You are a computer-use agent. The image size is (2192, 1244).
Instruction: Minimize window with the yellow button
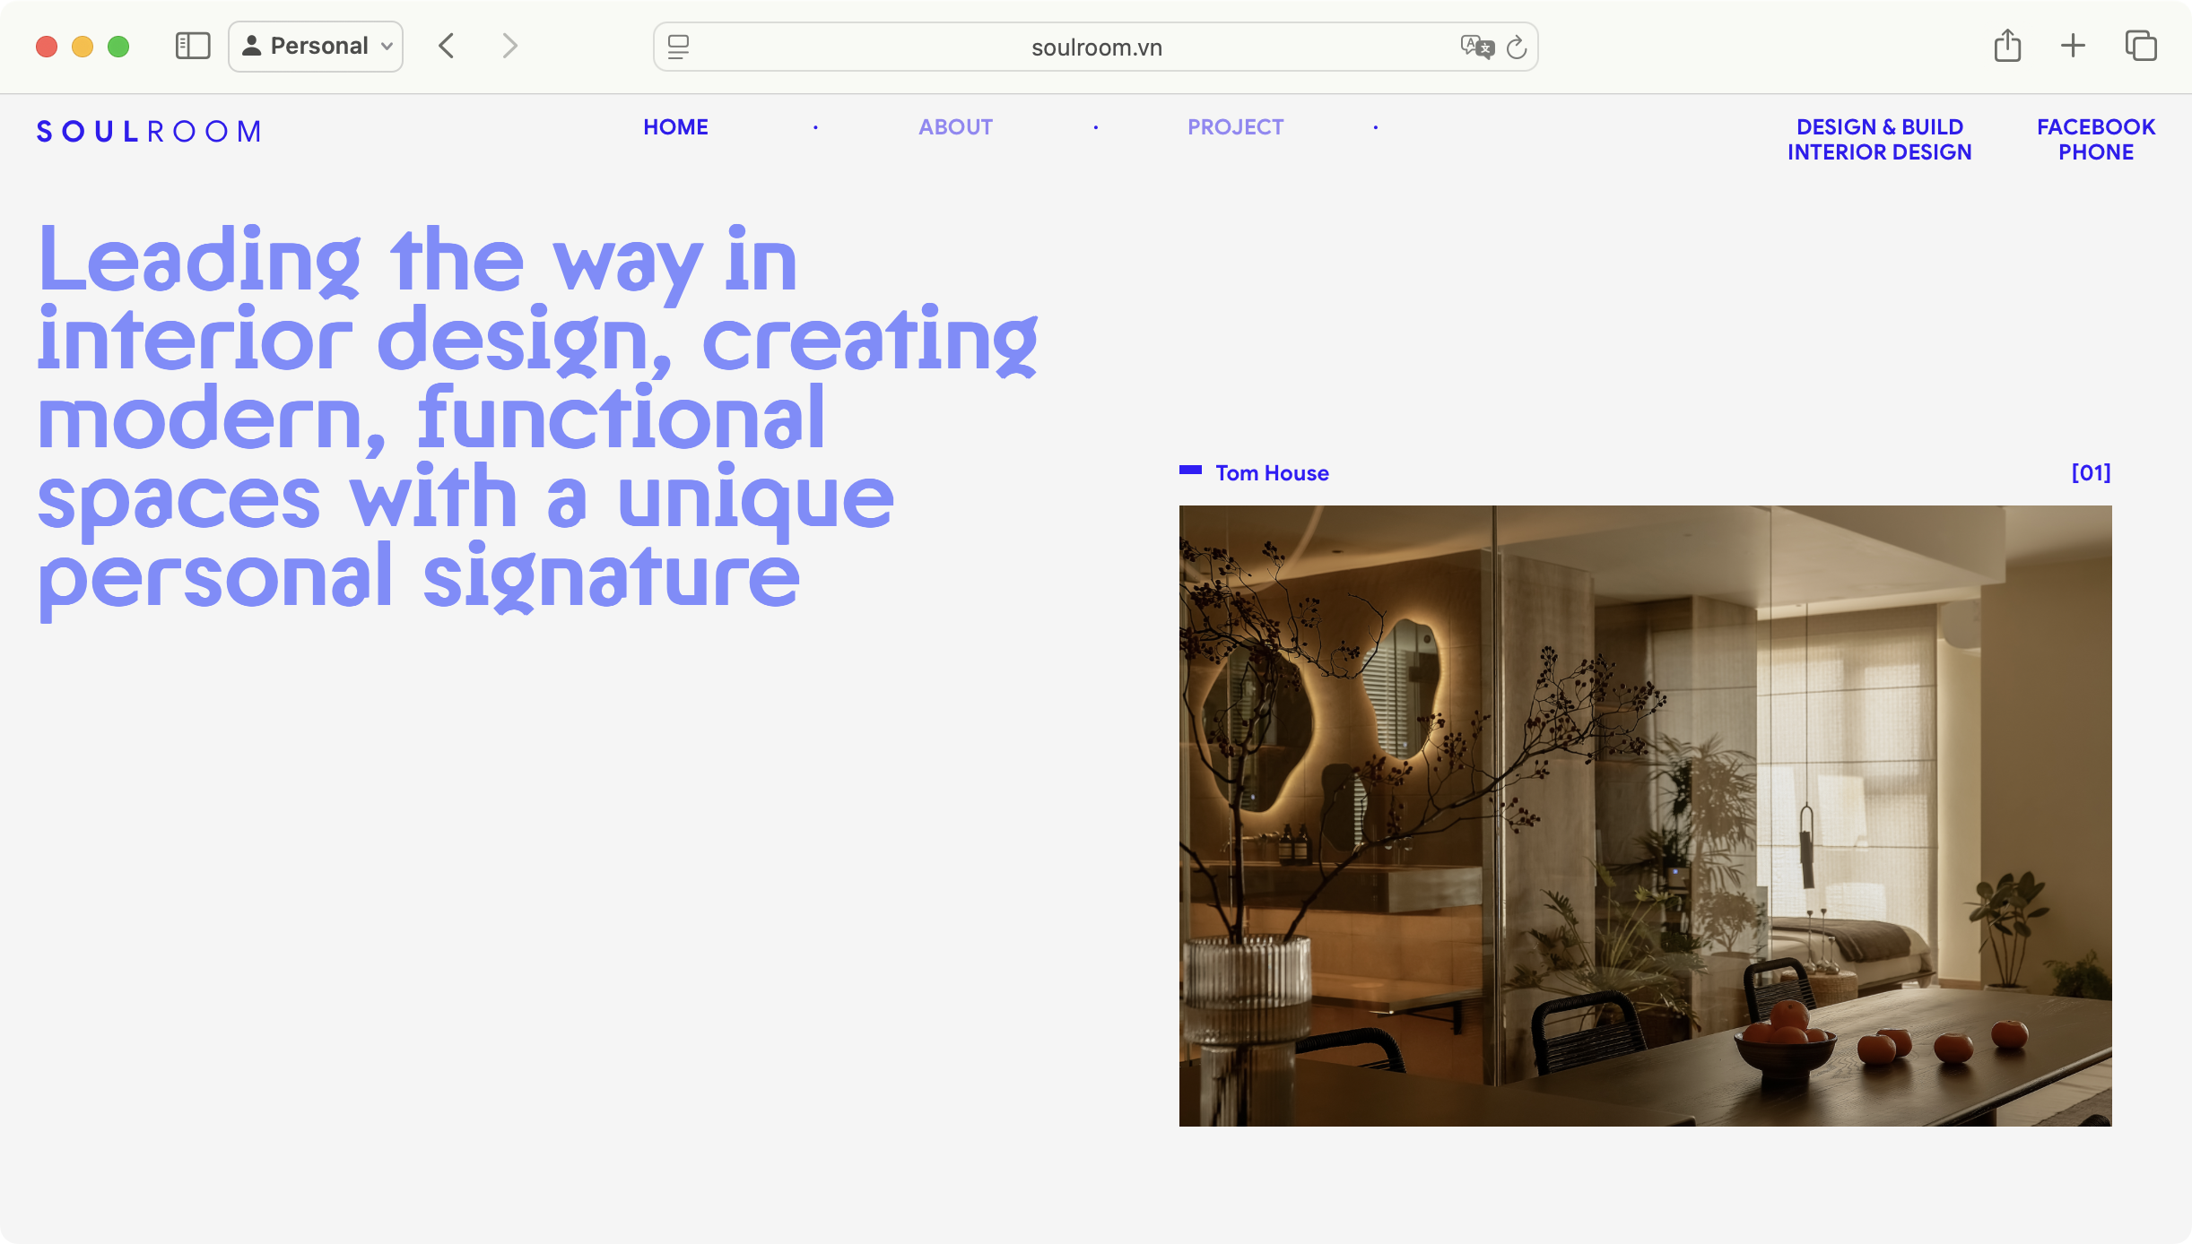tap(83, 46)
